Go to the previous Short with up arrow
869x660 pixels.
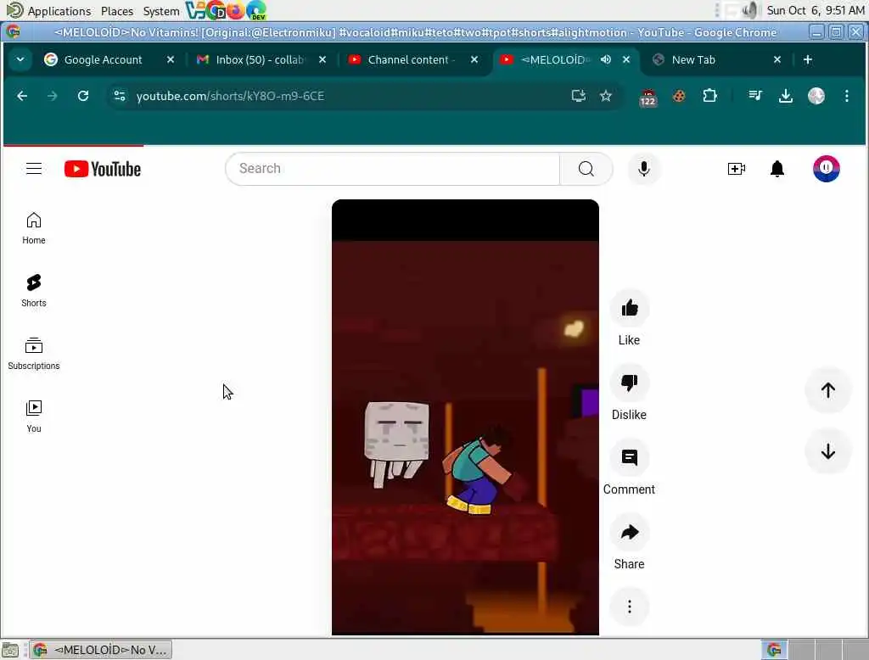[x=827, y=390]
